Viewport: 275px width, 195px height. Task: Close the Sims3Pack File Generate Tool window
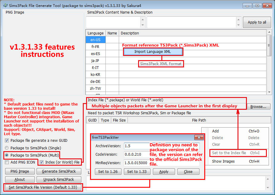coord(267,6)
